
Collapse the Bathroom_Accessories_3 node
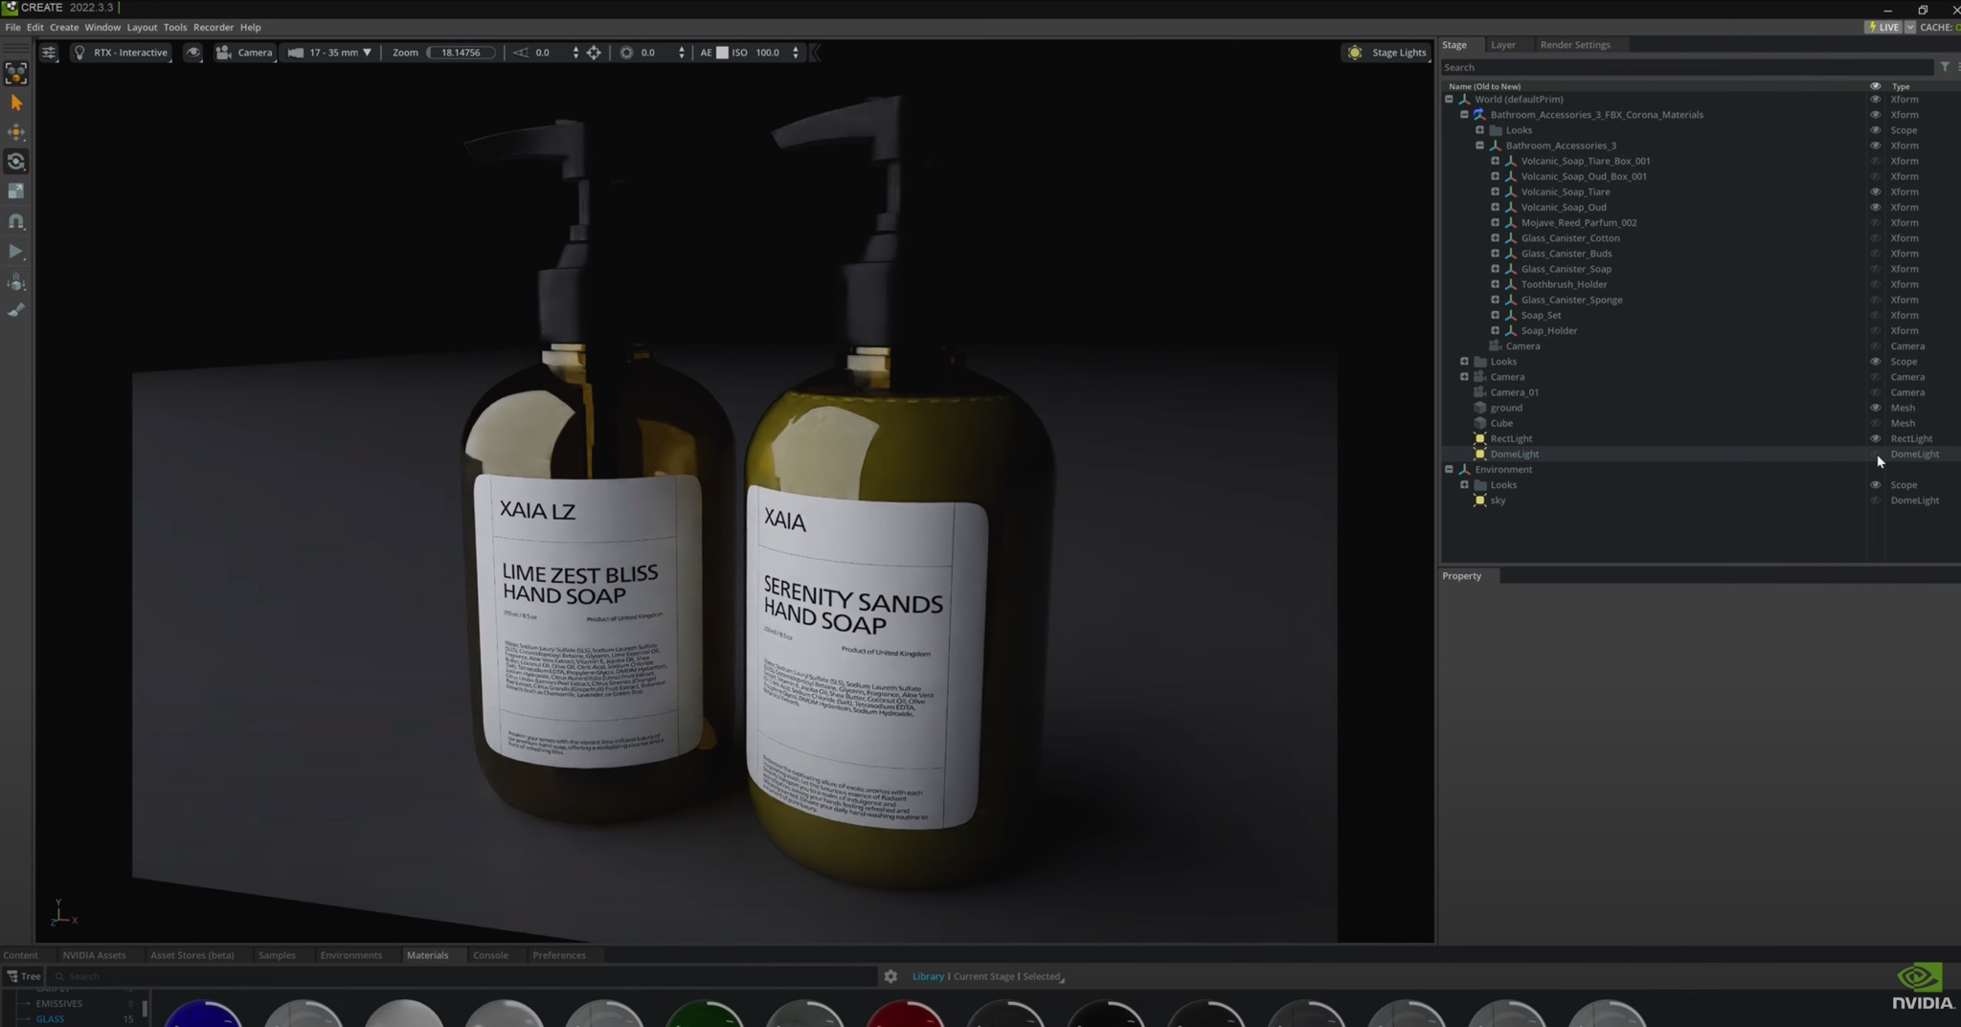[1479, 145]
